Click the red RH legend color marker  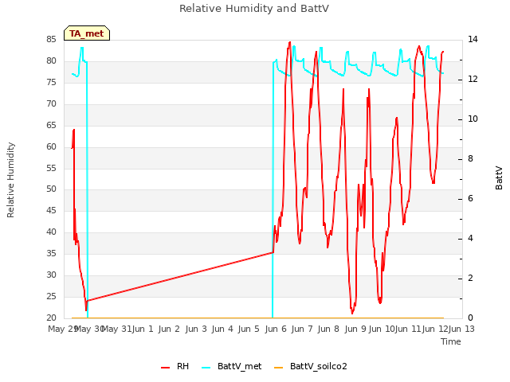click(x=165, y=368)
